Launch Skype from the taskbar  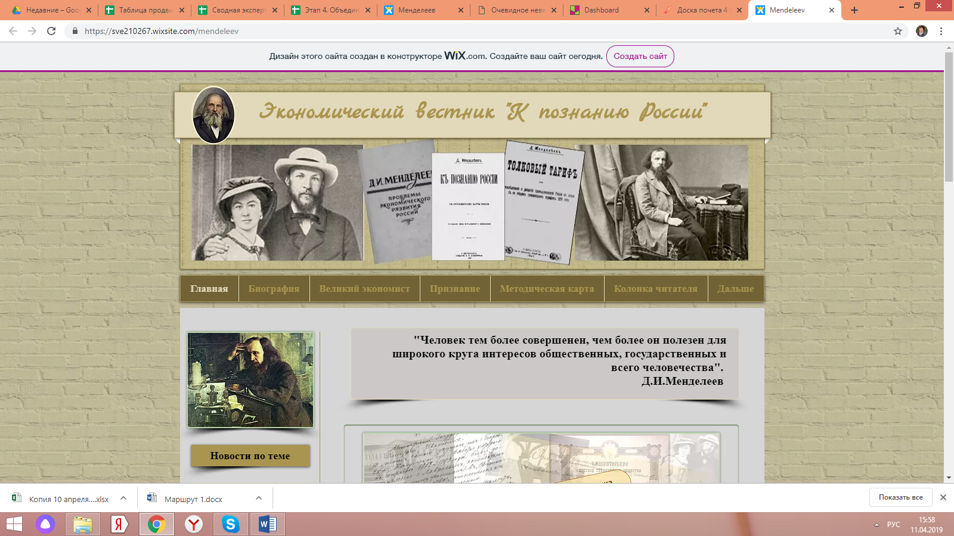coord(230,524)
